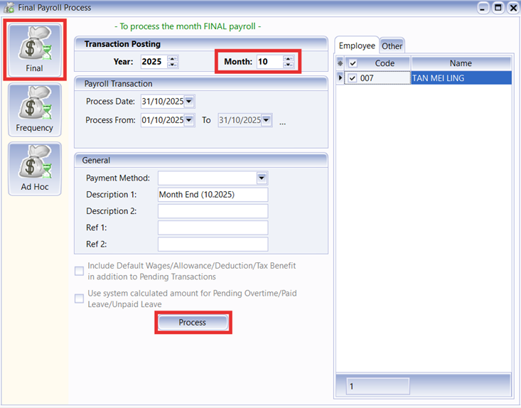Expand the Payment Method dropdown

pos(262,178)
